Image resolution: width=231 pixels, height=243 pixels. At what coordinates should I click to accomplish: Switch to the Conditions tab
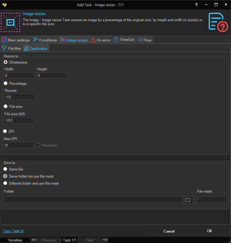pos(45,40)
